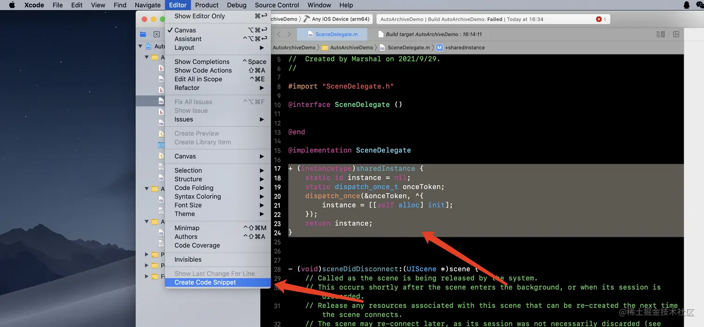Image resolution: width=704 pixels, height=327 pixels.
Task: Click the build status activity field
Action: point(493,19)
